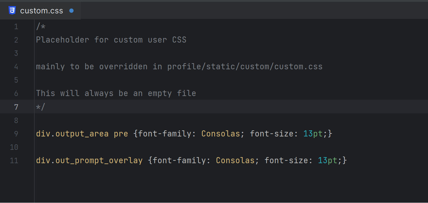Click line number 7 in the gutter
The image size is (428, 203).
(16, 107)
